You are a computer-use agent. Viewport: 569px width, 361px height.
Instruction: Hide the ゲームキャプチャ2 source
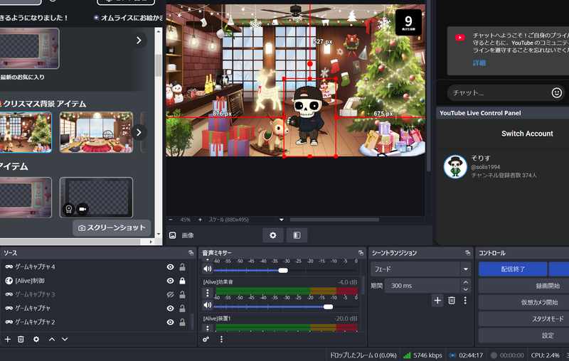(x=170, y=322)
